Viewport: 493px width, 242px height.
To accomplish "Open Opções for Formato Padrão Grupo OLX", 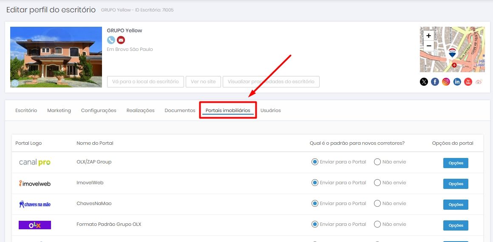I will (x=456, y=225).
